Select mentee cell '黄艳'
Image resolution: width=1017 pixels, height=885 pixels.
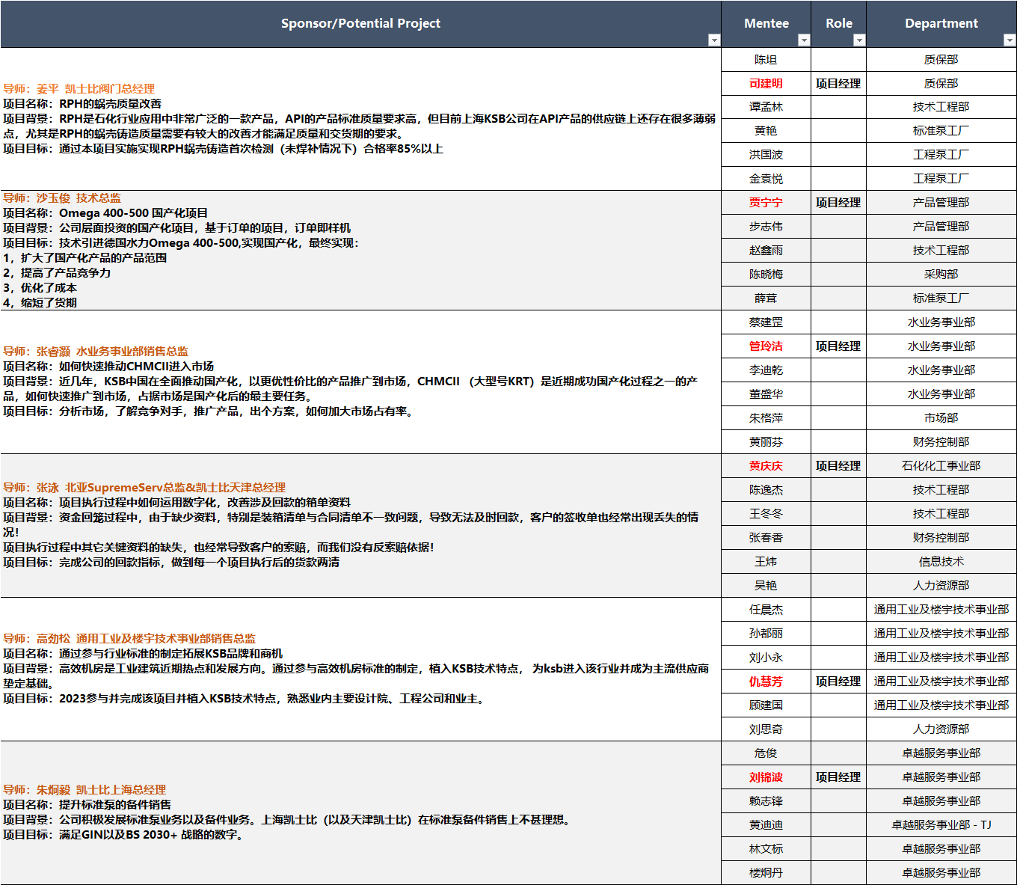[766, 131]
